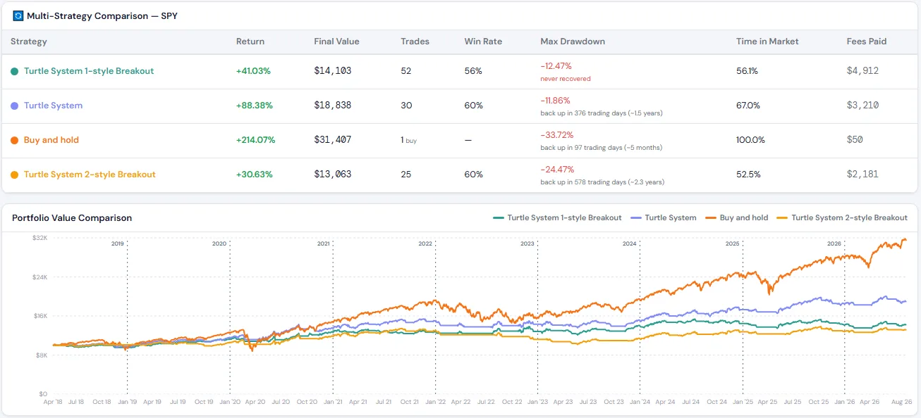Sort by the Strategy column header
921x418 pixels.
[x=29, y=42]
